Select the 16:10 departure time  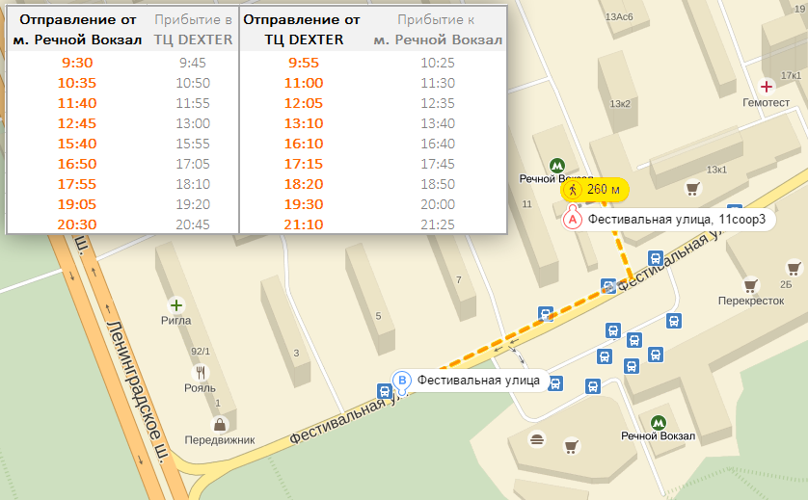pyautogui.click(x=304, y=144)
